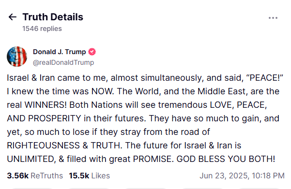
Task: Visit the @realDonaldTrump handle link
Action: [x=63, y=63]
